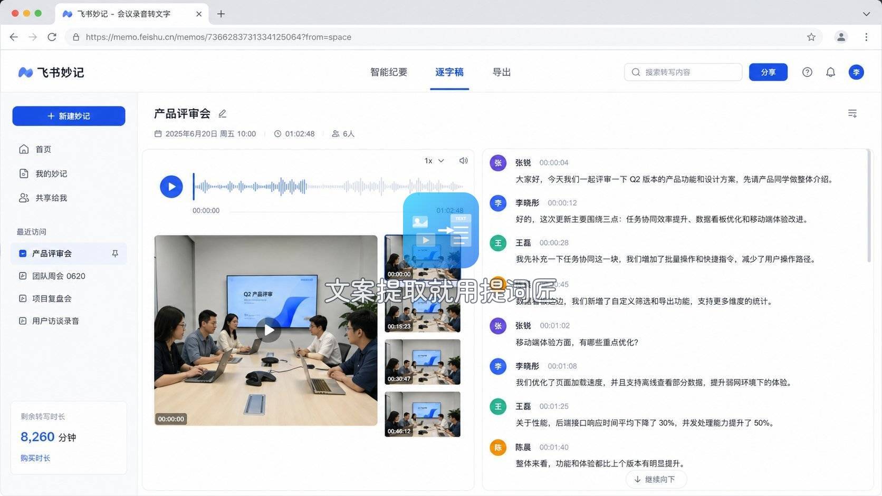The image size is (882, 496).
Task: Click the 飞书妙记 logo
Action: 51,72
